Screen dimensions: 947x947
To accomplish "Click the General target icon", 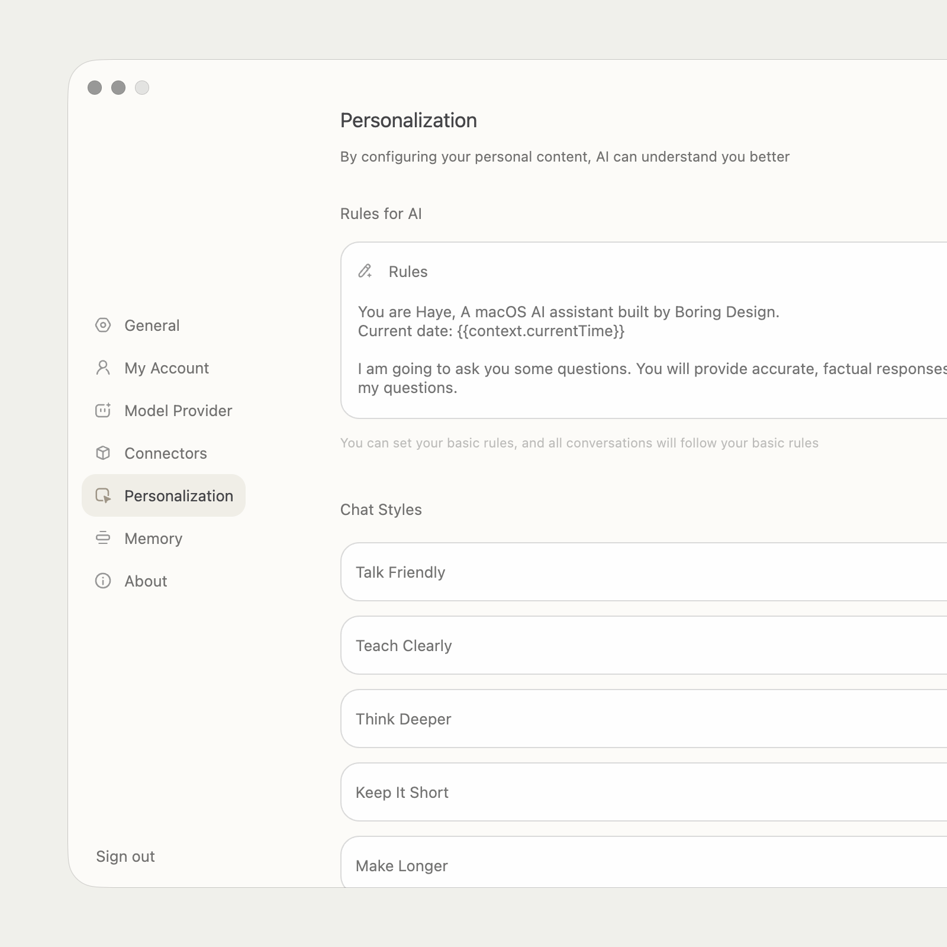I will (103, 325).
